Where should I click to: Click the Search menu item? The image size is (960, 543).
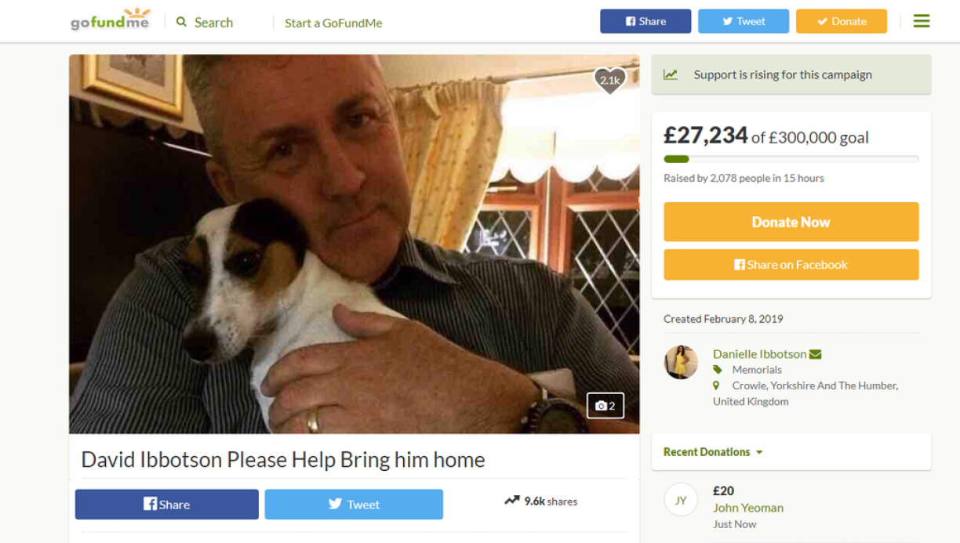(x=213, y=23)
